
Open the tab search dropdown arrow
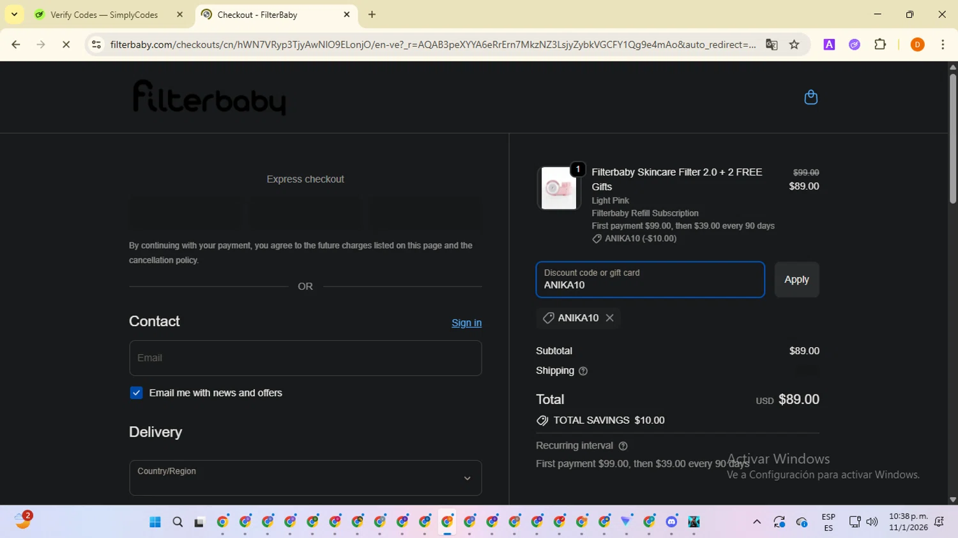[14, 15]
